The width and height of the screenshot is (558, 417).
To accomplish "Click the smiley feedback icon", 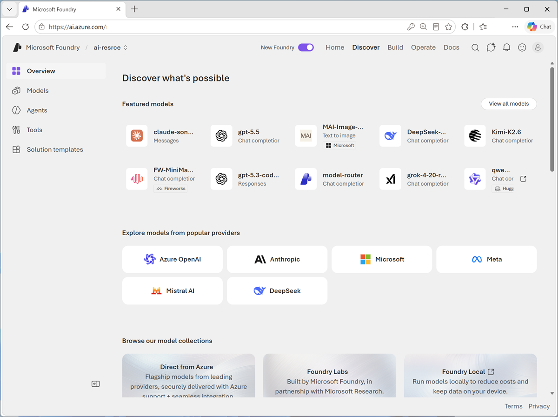I will tap(522, 47).
